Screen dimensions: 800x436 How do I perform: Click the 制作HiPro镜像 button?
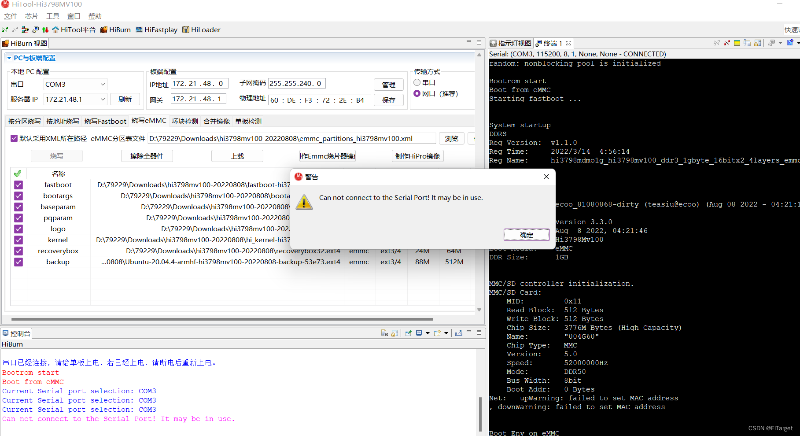418,156
